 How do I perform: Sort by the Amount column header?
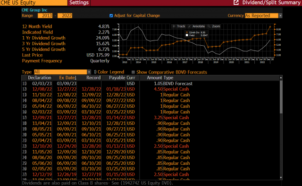click(x=154, y=78)
